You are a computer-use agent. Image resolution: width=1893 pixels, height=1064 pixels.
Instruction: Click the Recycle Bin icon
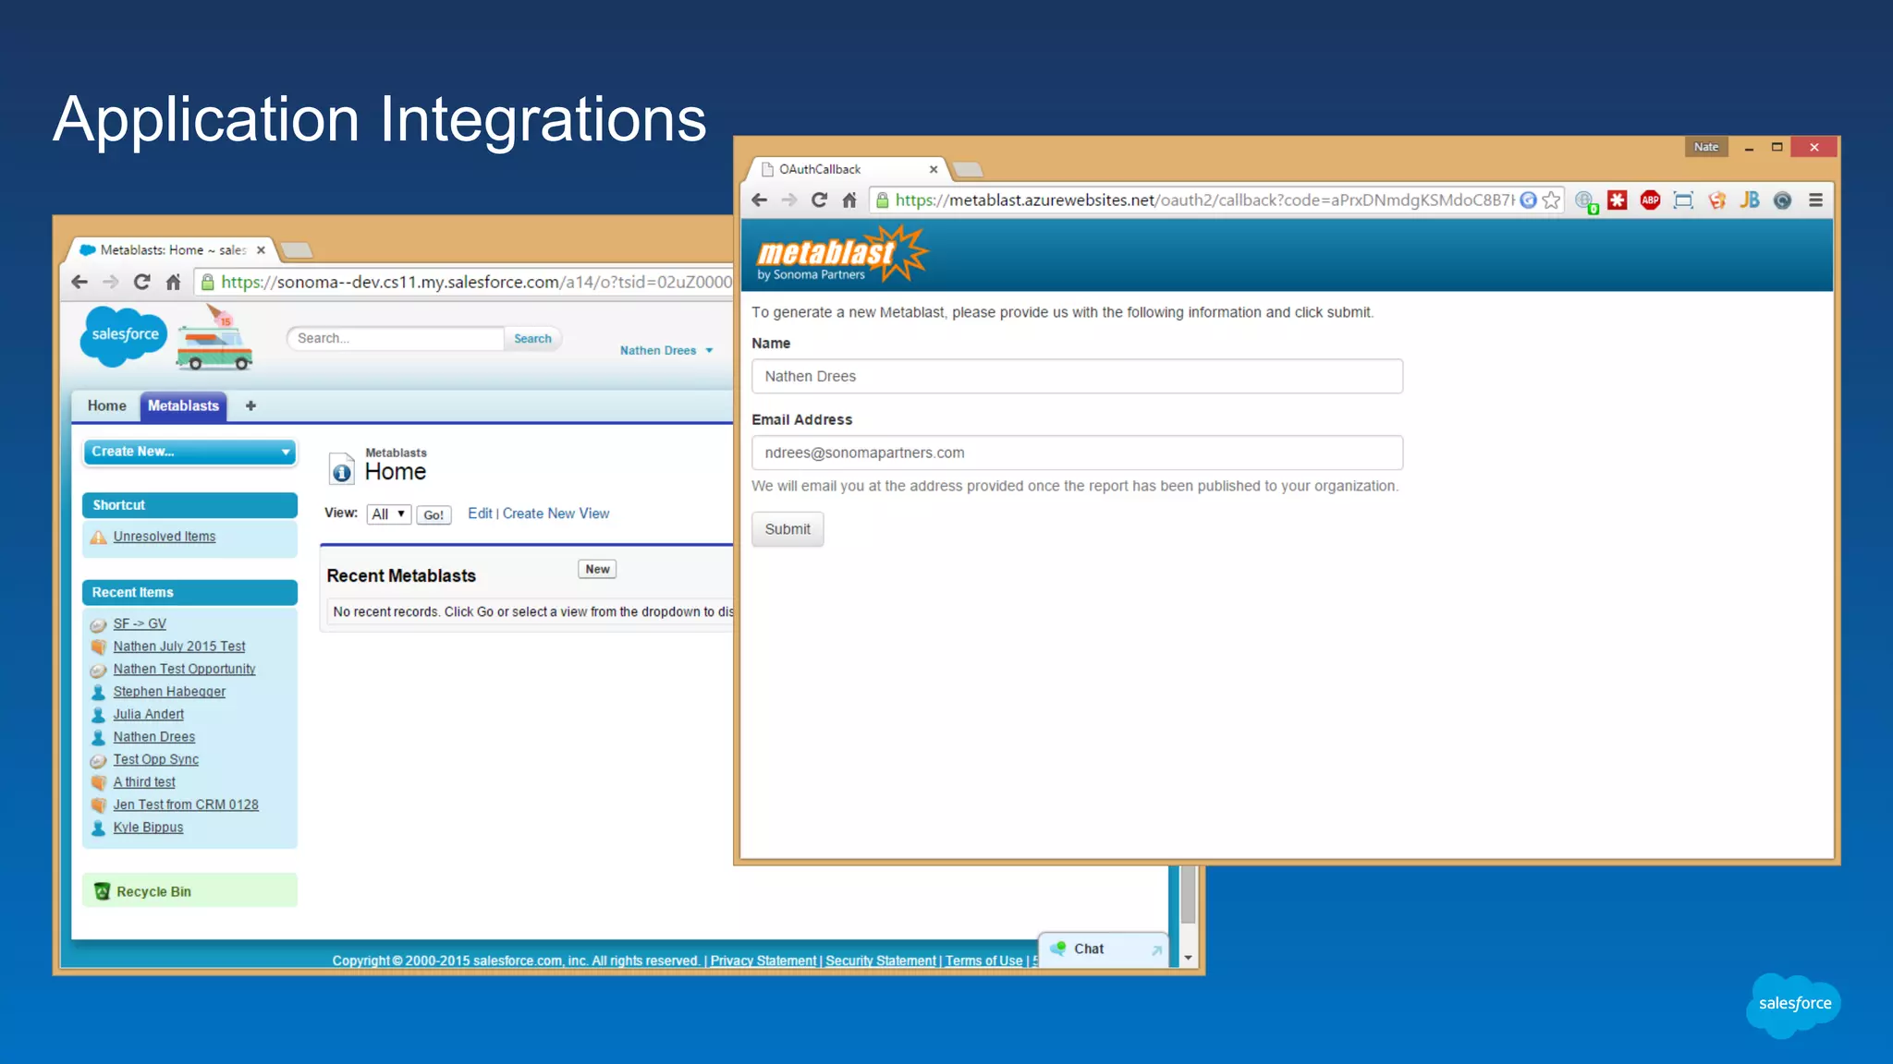pyautogui.click(x=102, y=891)
